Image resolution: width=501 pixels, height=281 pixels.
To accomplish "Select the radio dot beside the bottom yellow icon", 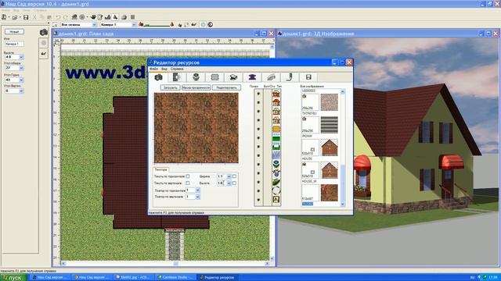I will (x=258, y=200).
